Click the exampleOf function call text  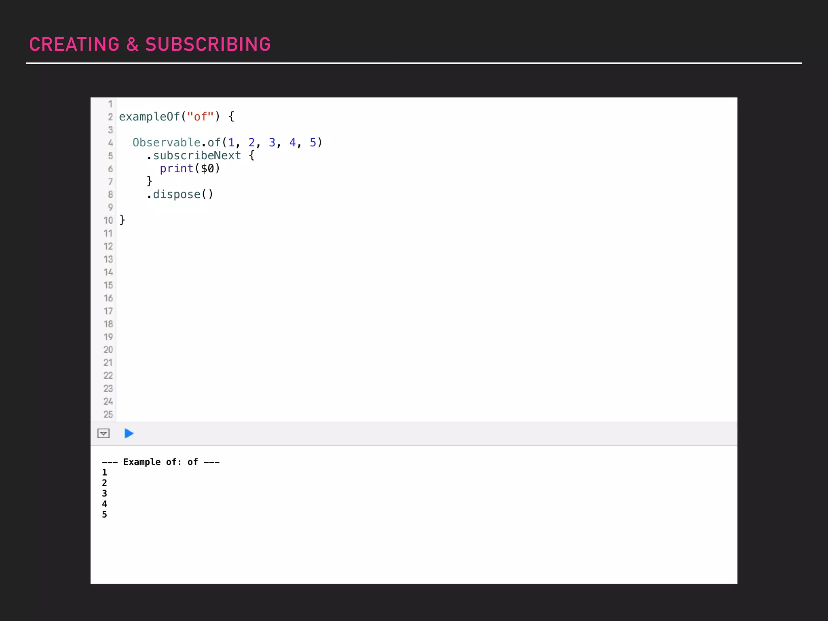tap(149, 117)
